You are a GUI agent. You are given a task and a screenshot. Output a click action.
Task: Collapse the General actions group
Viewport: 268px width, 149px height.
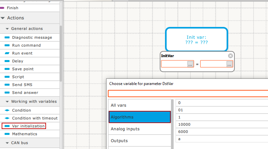click(x=7, y=29)
